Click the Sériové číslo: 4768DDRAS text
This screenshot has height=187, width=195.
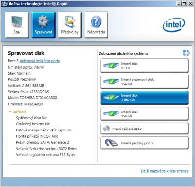click(28, 92)
